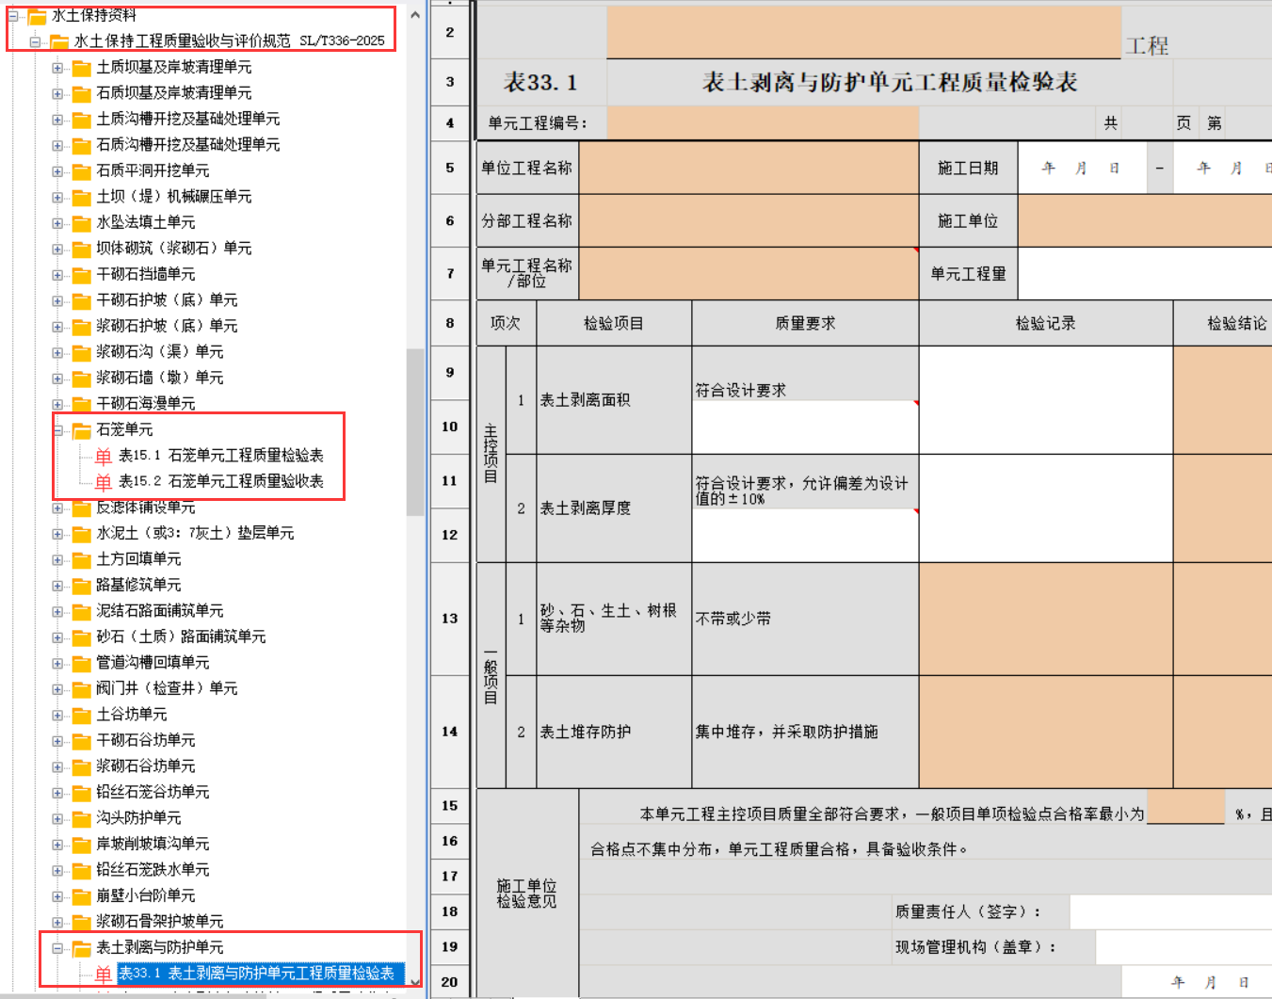This screenshot has width=1272, height=999.
Task: Click the 单元工程编号 input cell
Action: click(763, 123)
